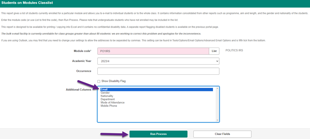Select Mode of Attendance column option
310x139 pixels.
coord(113,103)
